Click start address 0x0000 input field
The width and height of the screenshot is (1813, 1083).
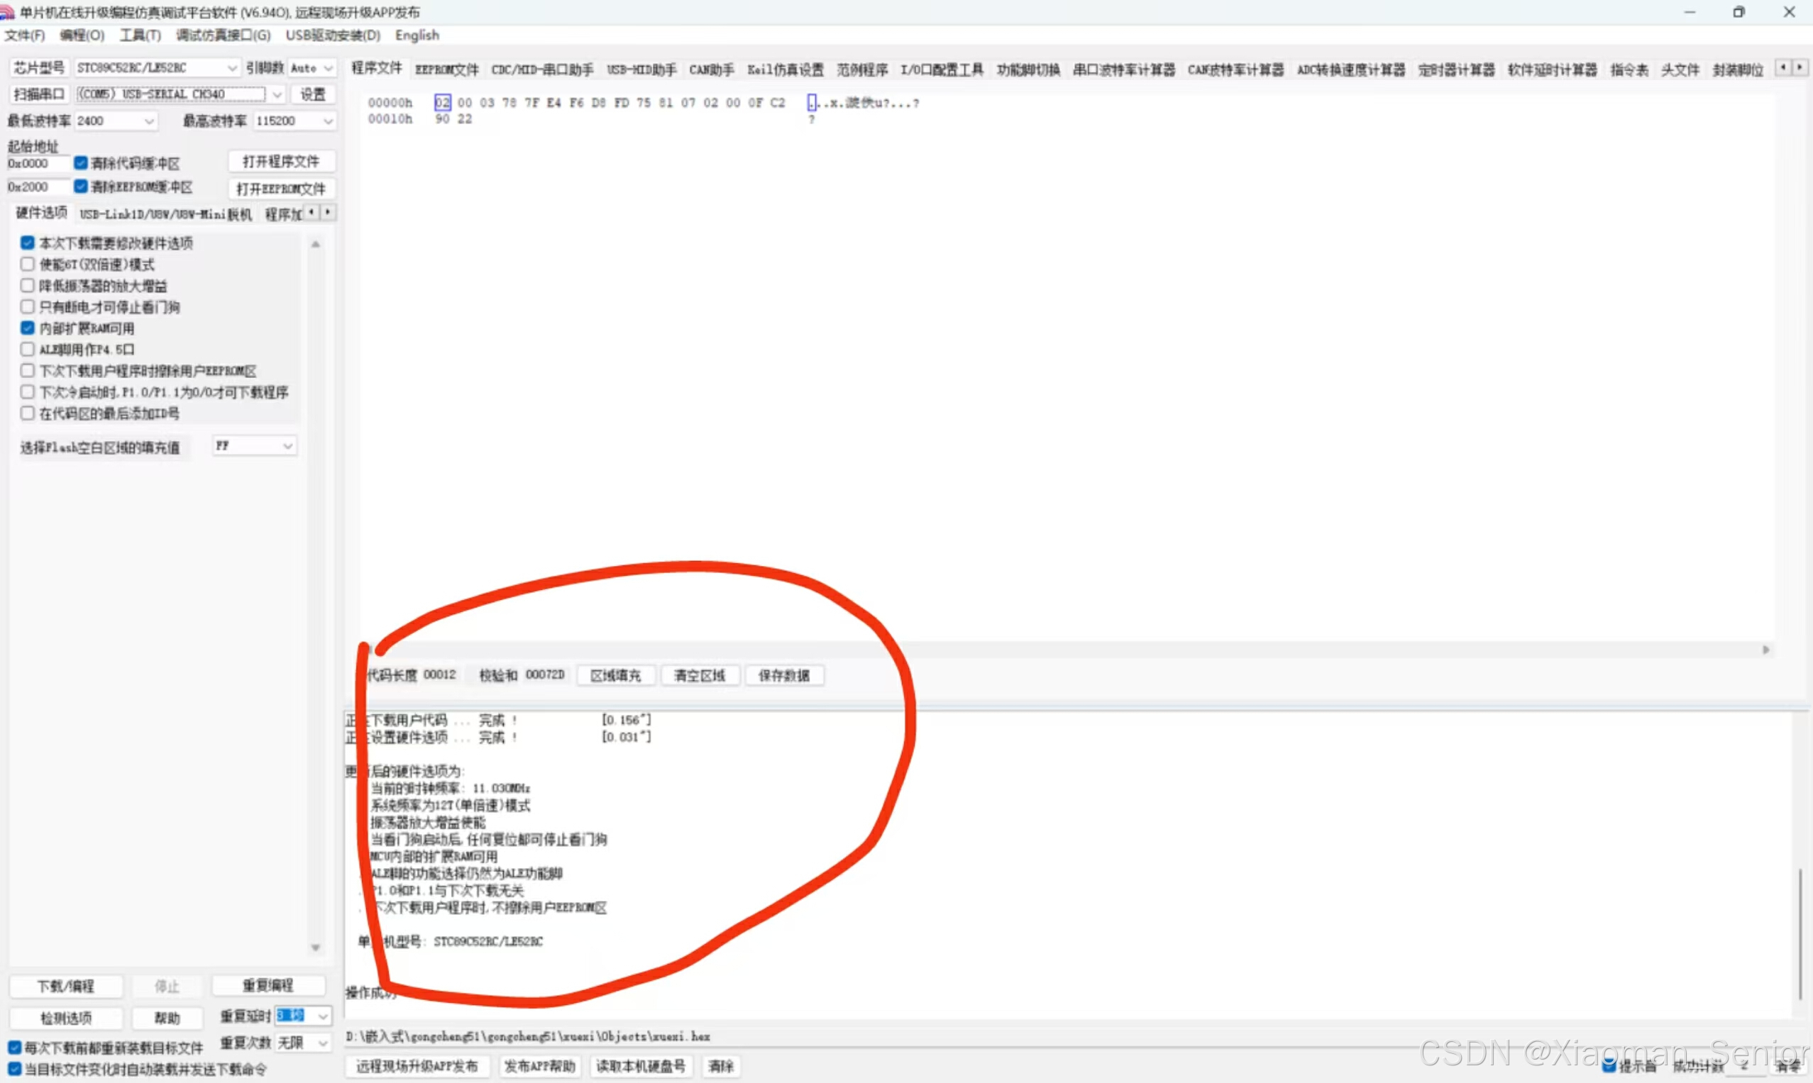pos(36,163)
